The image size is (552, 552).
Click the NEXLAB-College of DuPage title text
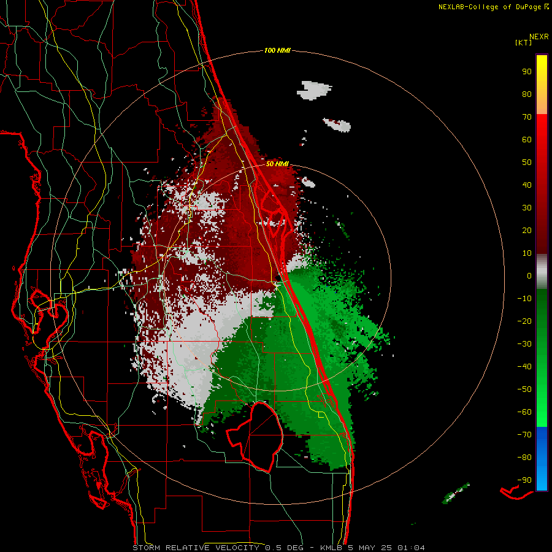point(489,7)
